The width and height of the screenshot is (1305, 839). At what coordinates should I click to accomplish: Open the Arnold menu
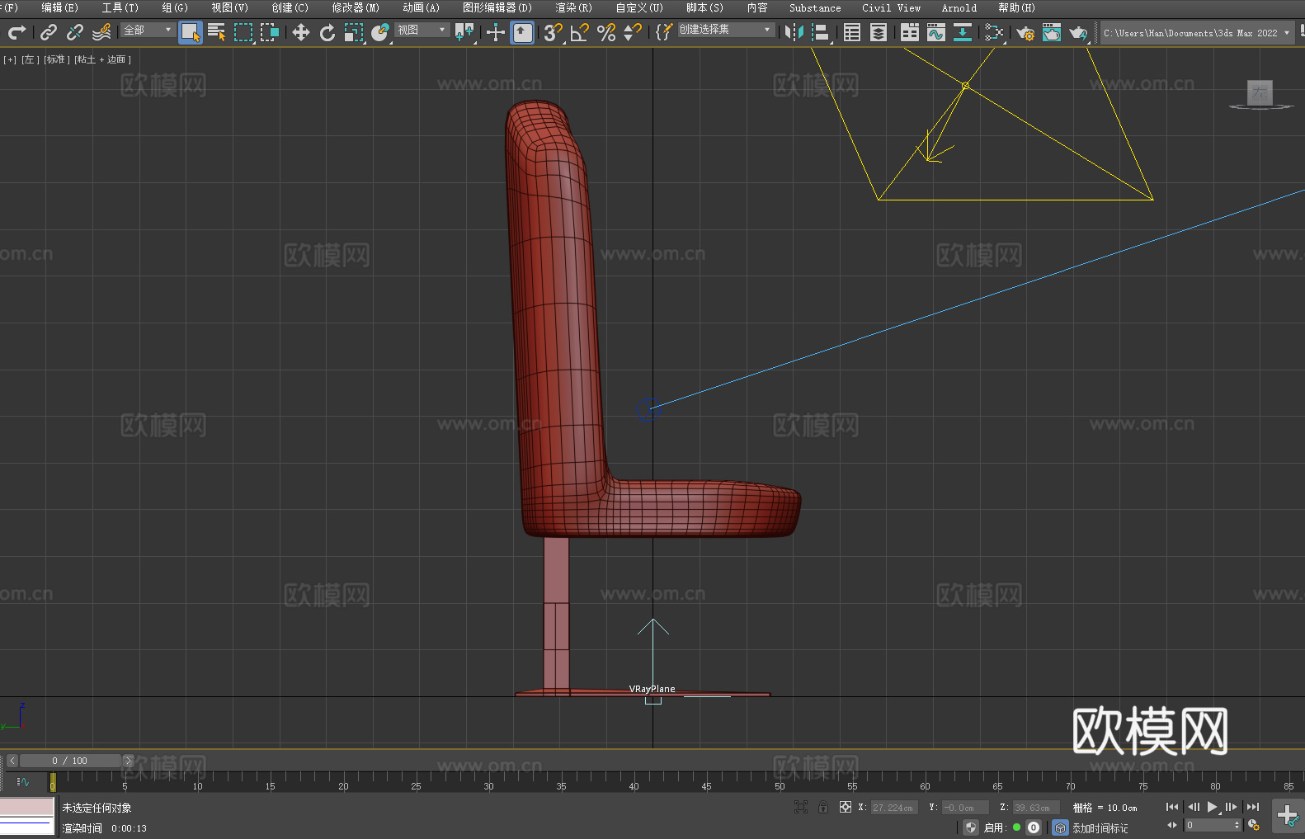click(959, 7)
